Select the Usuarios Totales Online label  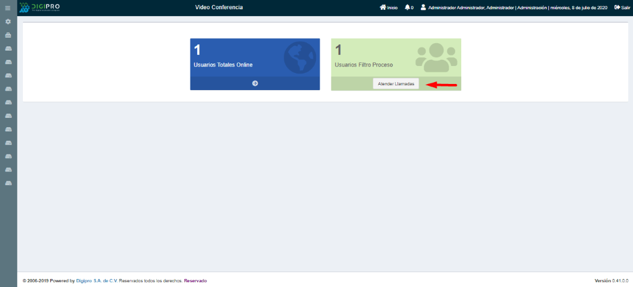pos(223,64)
